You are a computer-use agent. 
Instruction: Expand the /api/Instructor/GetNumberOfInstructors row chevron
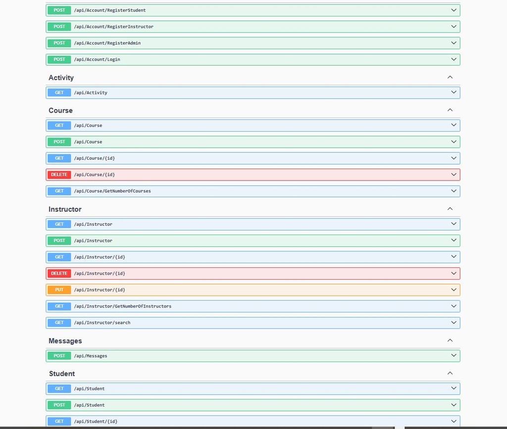click(x=454, y=306)
